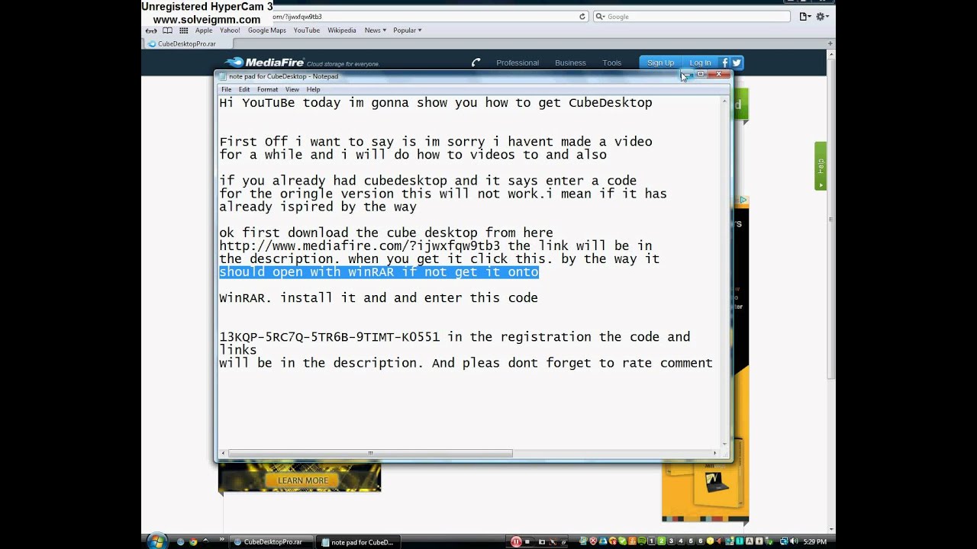Open MediaFire Professional page

coord(518,63)
